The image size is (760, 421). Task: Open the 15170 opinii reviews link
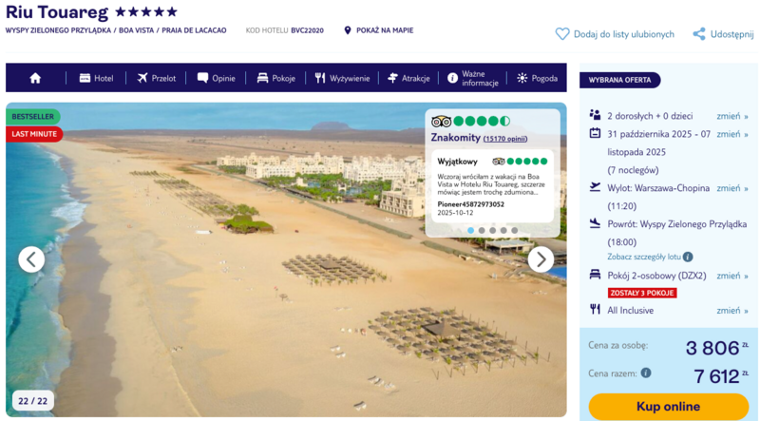pyautogui.click(x=504, y=139)
